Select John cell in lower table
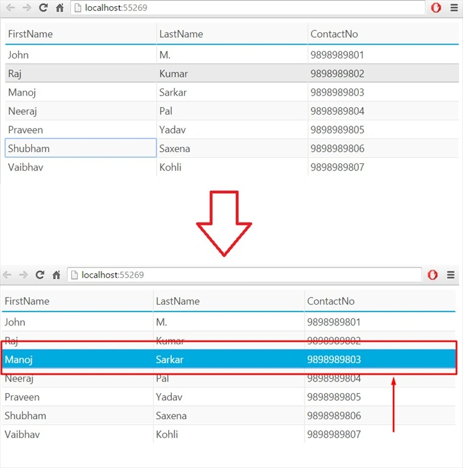The height and width of the screenshot is (468, 463). 77,322
